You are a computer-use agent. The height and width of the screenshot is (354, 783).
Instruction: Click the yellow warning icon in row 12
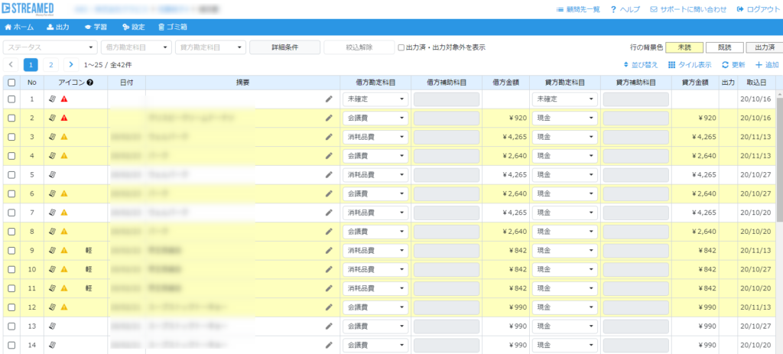pos(64,307)
